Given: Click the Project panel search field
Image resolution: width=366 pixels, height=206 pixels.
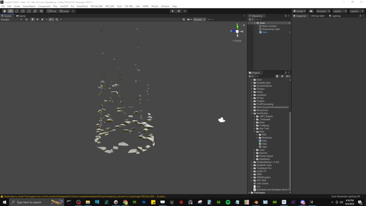Looking at the screenshot, I should (264, 76).
